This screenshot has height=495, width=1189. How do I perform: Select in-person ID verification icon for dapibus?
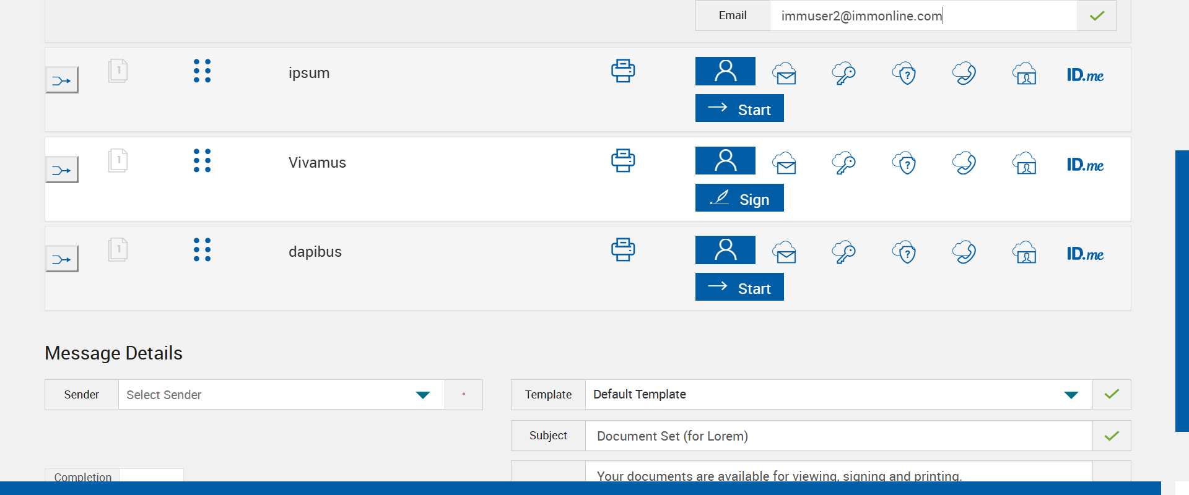coord(1024,252)
